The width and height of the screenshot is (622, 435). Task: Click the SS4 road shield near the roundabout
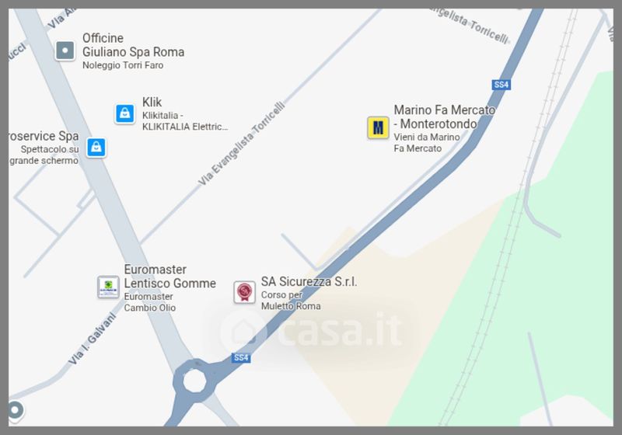(241, 357)
